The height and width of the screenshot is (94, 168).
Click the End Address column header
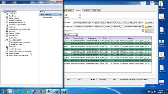click(92, 38)
